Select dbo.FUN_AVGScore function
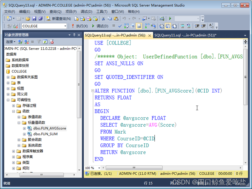Viewport: 252px width, 189px height. point(49,128)
